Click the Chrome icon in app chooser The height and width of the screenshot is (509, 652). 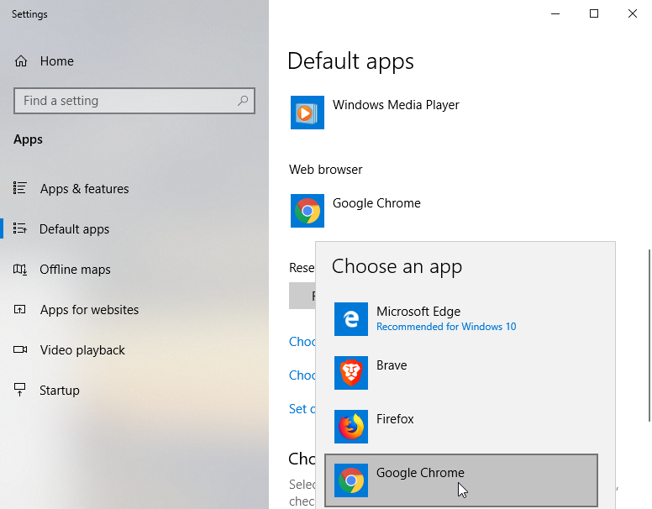click(351, 480)
